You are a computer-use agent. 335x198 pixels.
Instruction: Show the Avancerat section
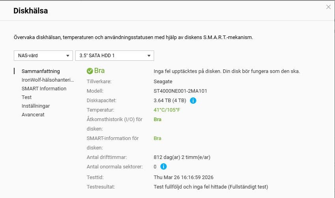(33, 115)
